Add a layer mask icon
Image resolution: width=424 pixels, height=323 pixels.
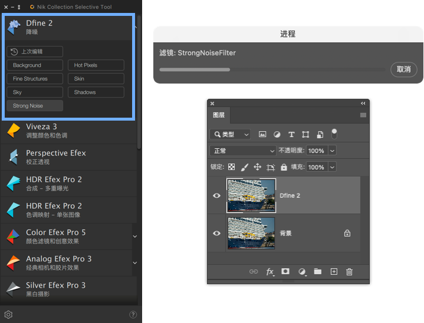tap(285, 271)
